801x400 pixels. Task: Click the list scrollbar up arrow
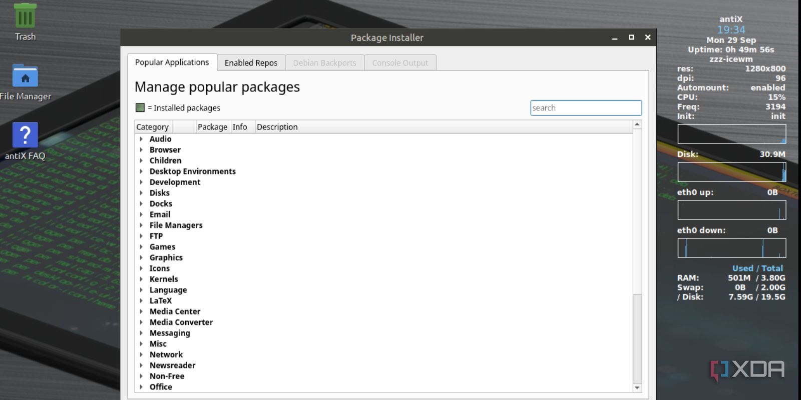pyautogui.click(x=637, y=124)
